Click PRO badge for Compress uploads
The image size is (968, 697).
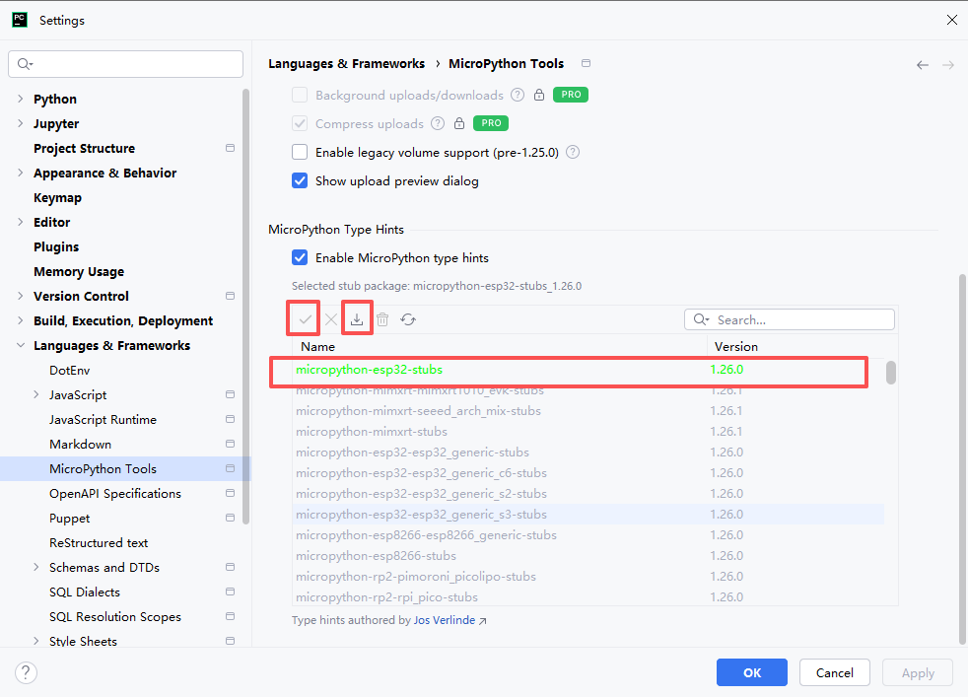point(491,123)
